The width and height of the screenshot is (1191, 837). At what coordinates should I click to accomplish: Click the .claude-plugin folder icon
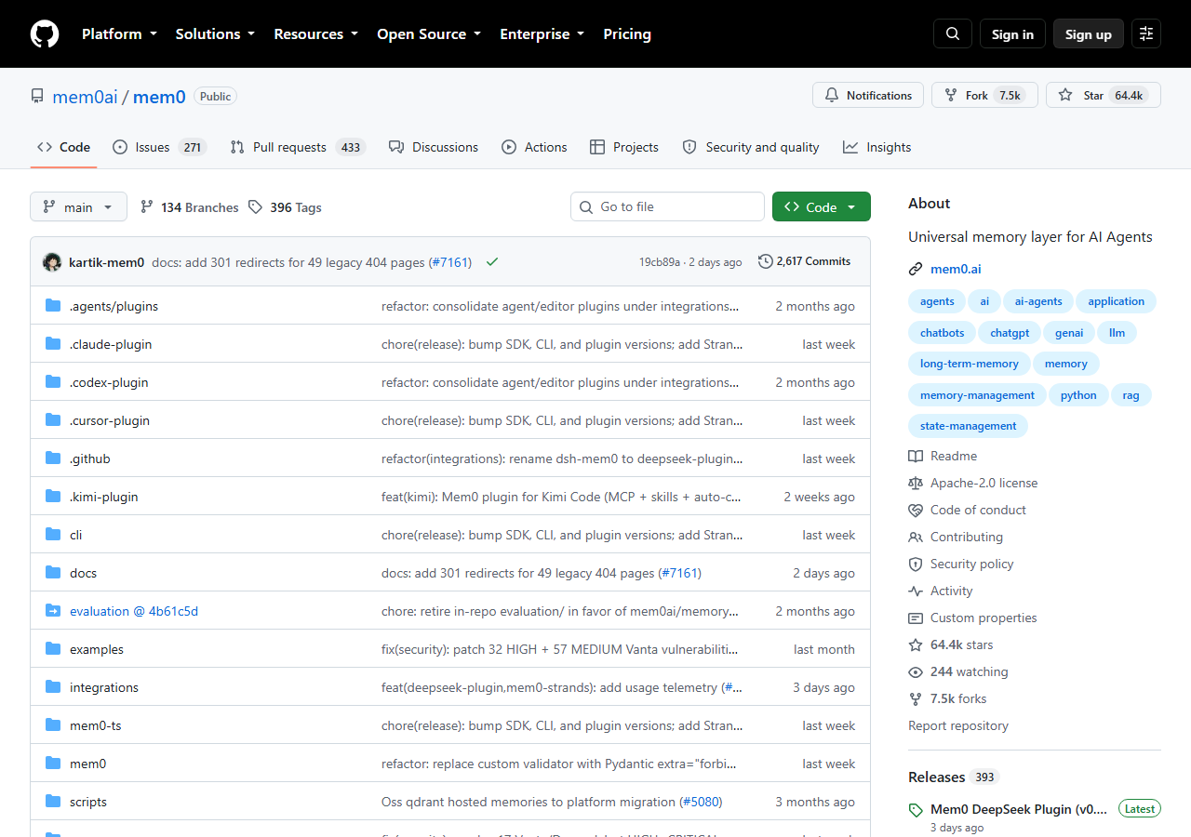pos(53,344)
